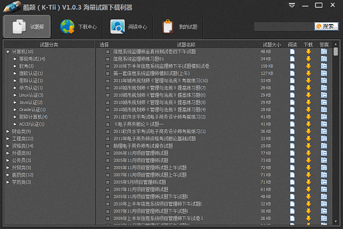343x229 pixels.
Task: Select checkbox for 2011年城市规划师《管理与法规》考前练习(10)
Action: click(107, 80)
